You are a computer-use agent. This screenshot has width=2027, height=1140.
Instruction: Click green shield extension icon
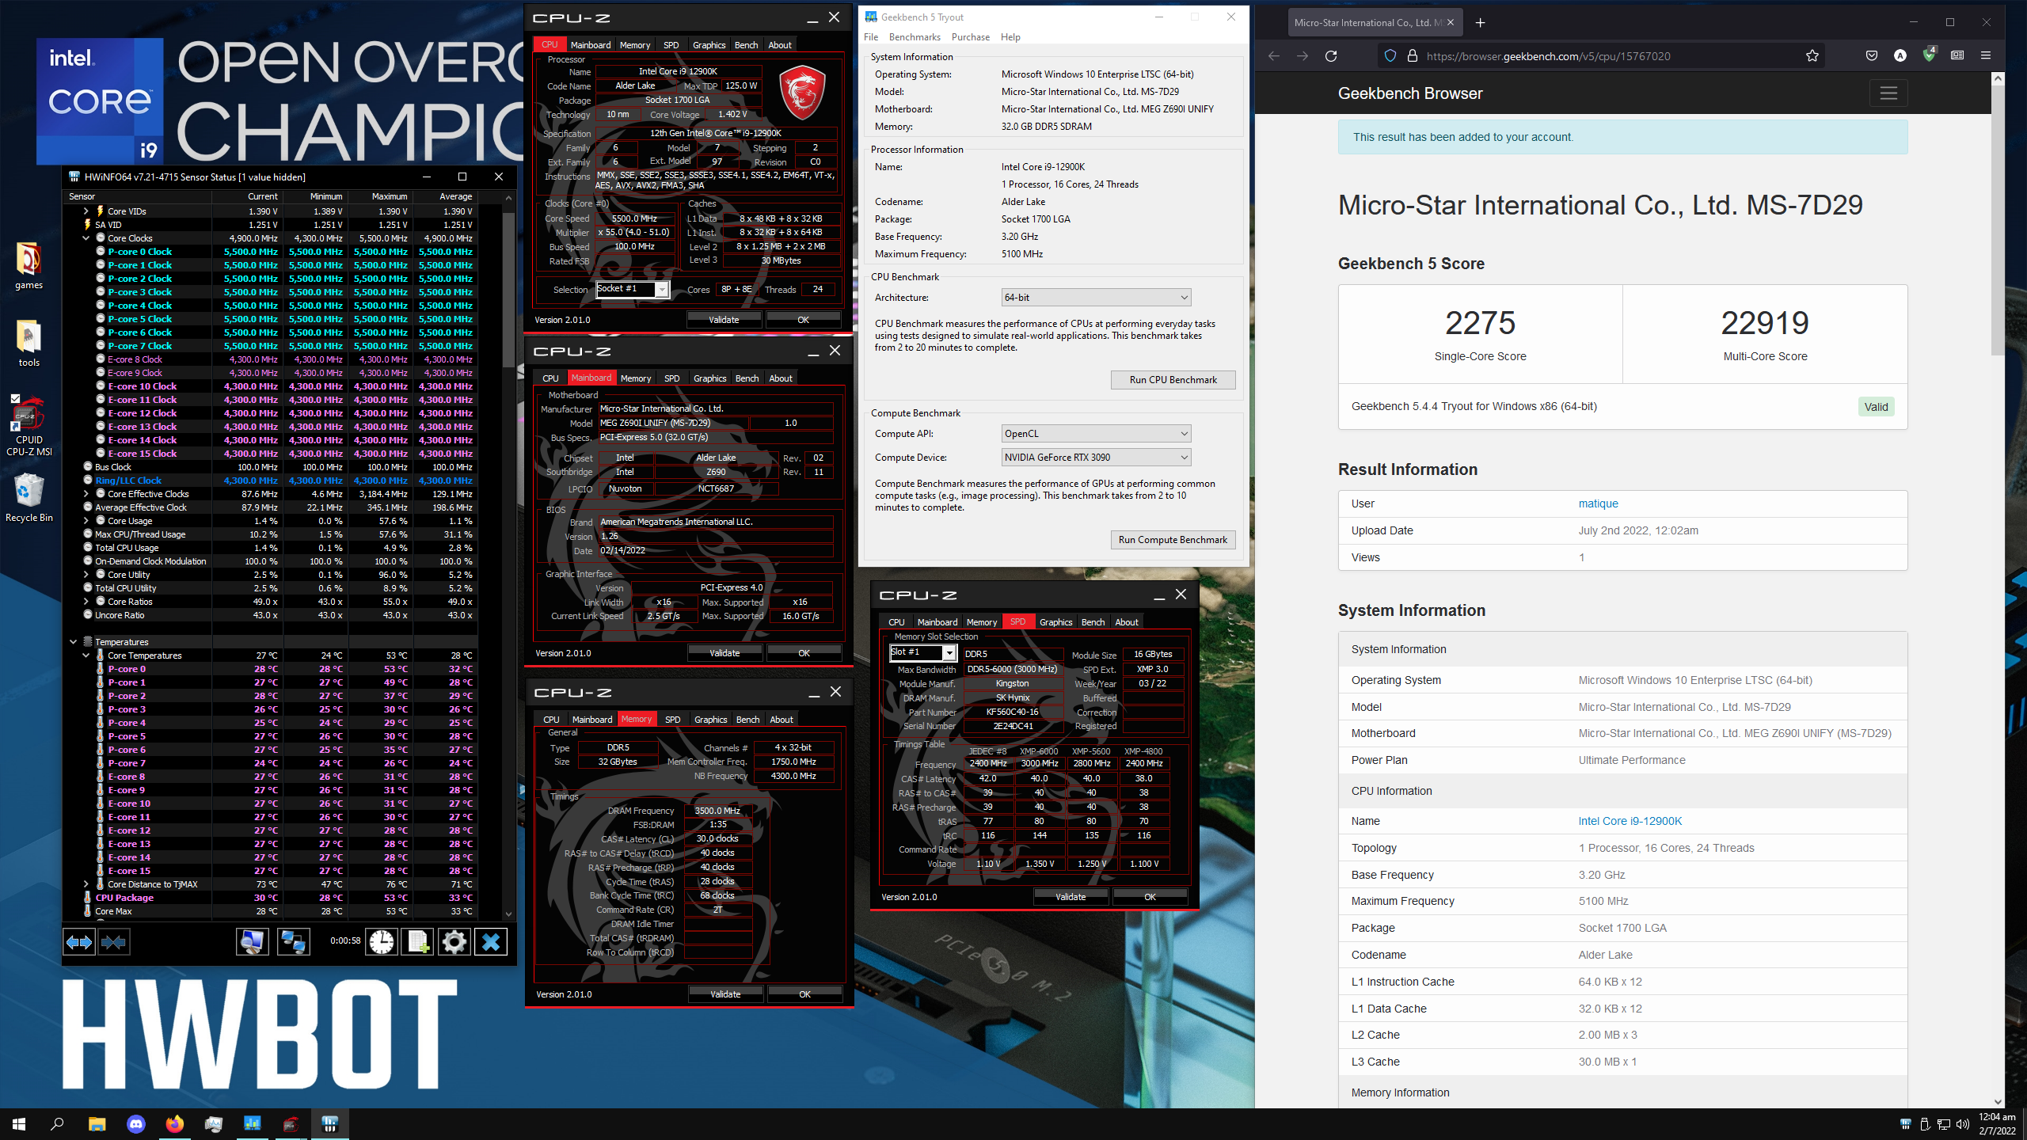(1929, 55)
